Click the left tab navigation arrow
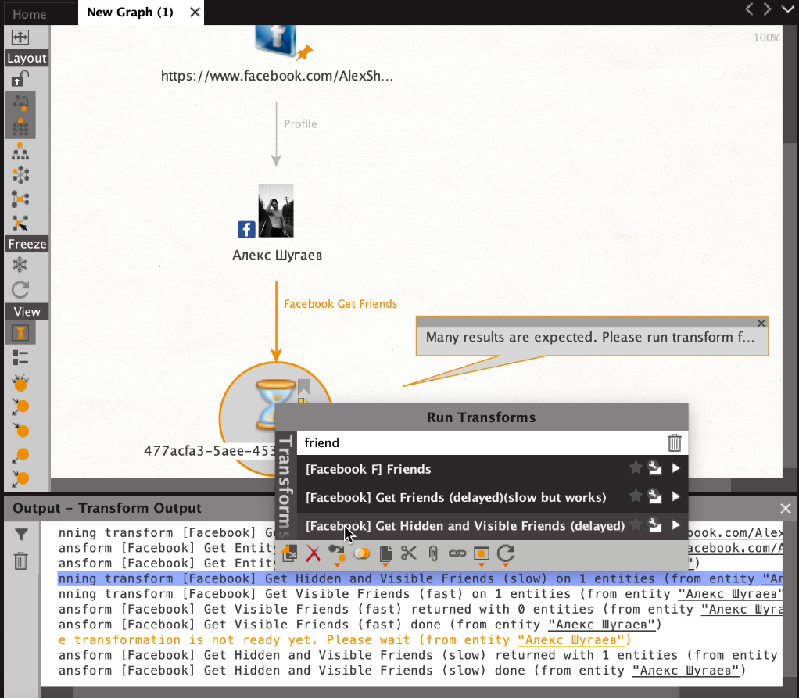Screen dimensions: 799x698 [x=750, y=9]
